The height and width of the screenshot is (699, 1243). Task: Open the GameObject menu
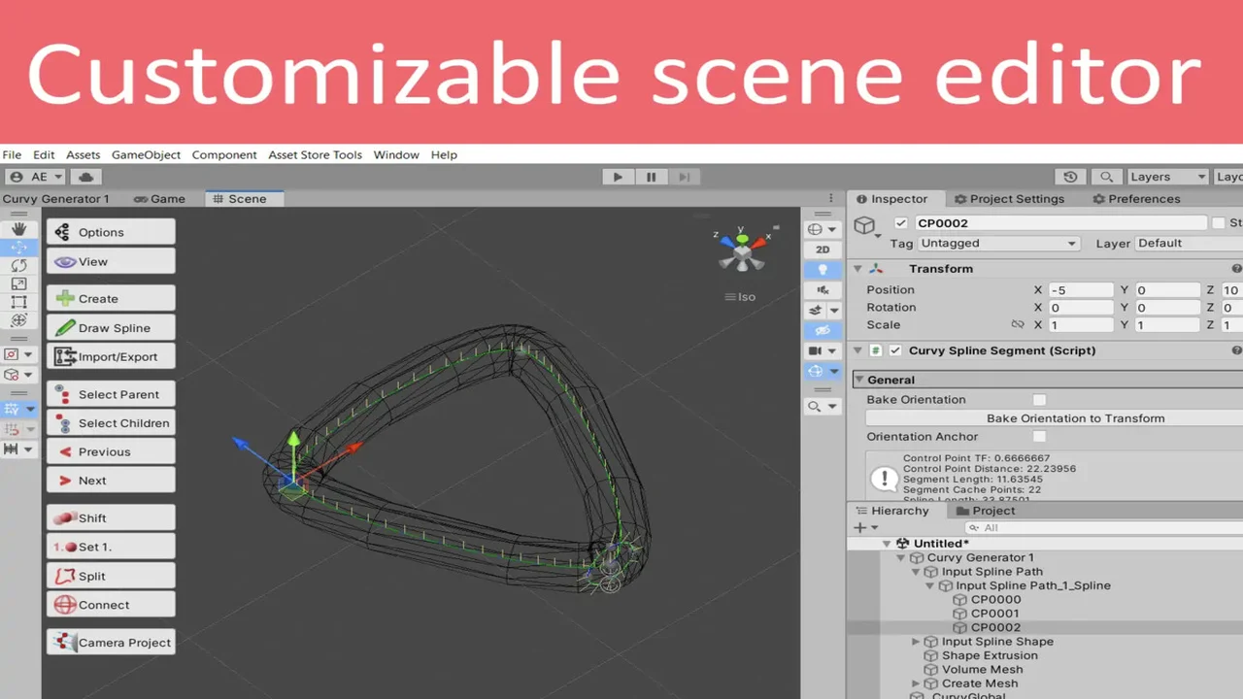(x=146, y=155)
